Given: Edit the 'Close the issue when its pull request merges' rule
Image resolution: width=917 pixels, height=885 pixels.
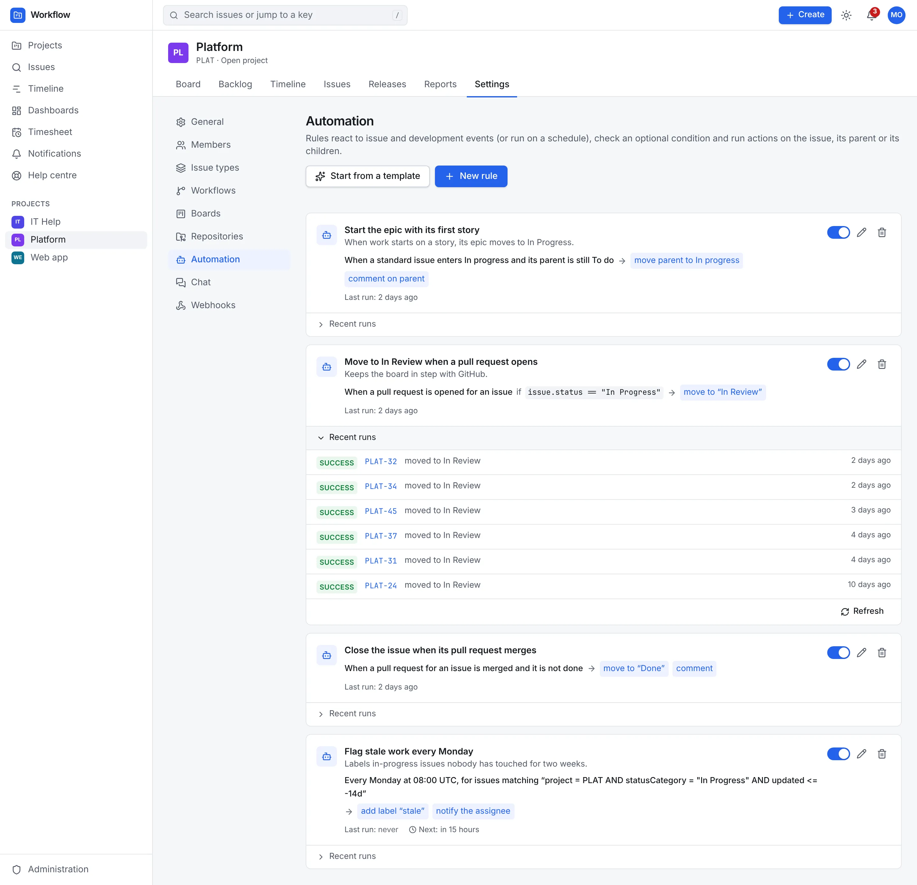Looking at the screenshot, I should click(861, 653).
